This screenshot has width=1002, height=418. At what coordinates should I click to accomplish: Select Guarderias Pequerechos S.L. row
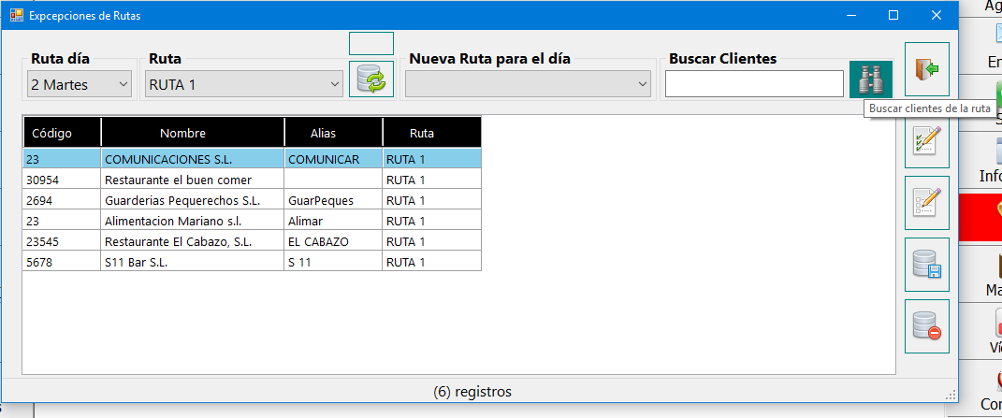[x=252, y=200]
